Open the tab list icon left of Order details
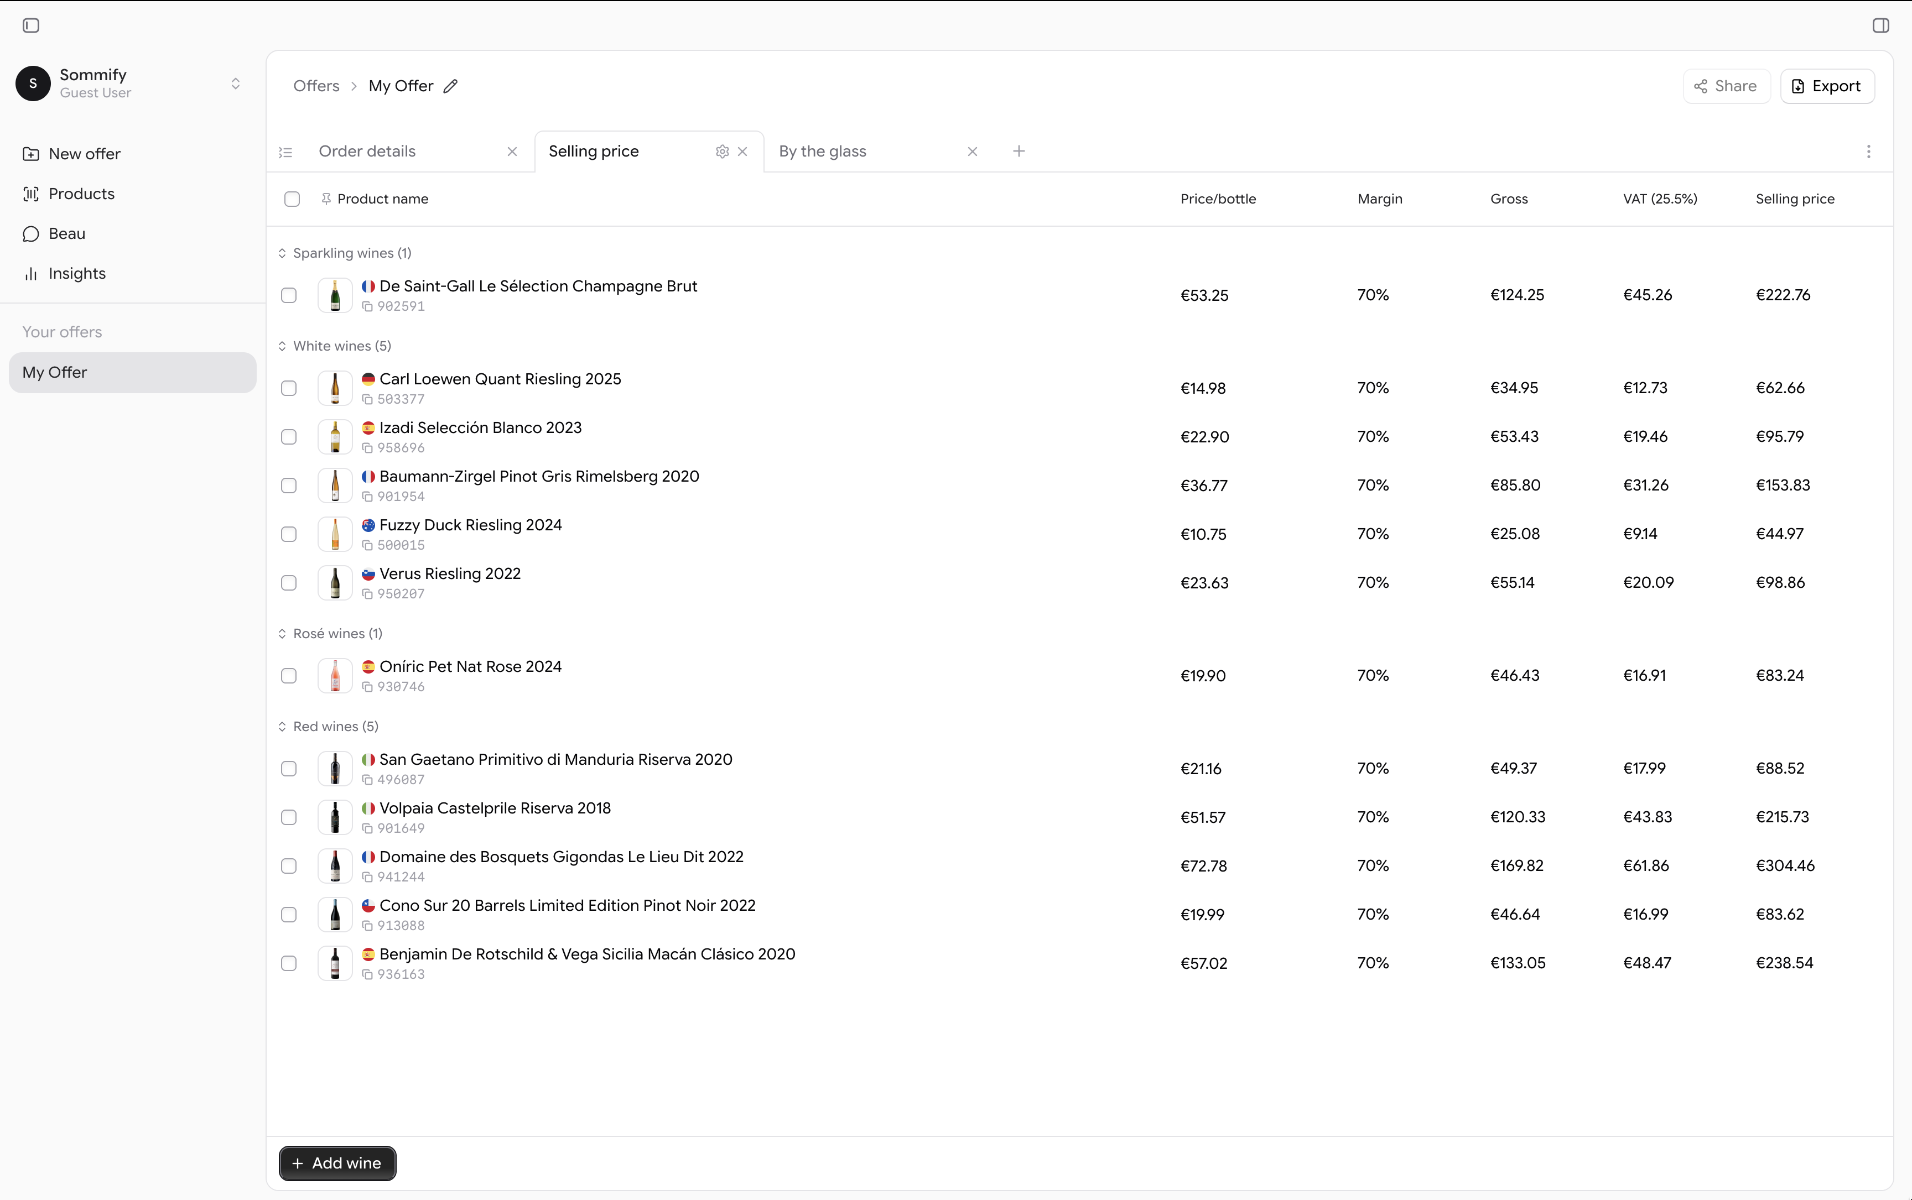 pos(286,153)
